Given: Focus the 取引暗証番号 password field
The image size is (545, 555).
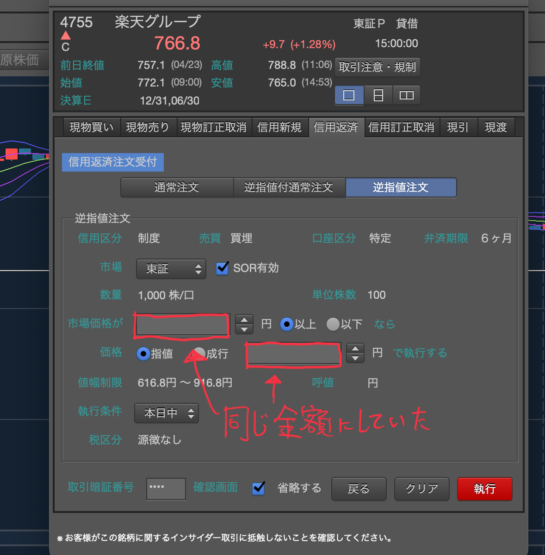Looking at the screenshot, I should pos(166,488).
